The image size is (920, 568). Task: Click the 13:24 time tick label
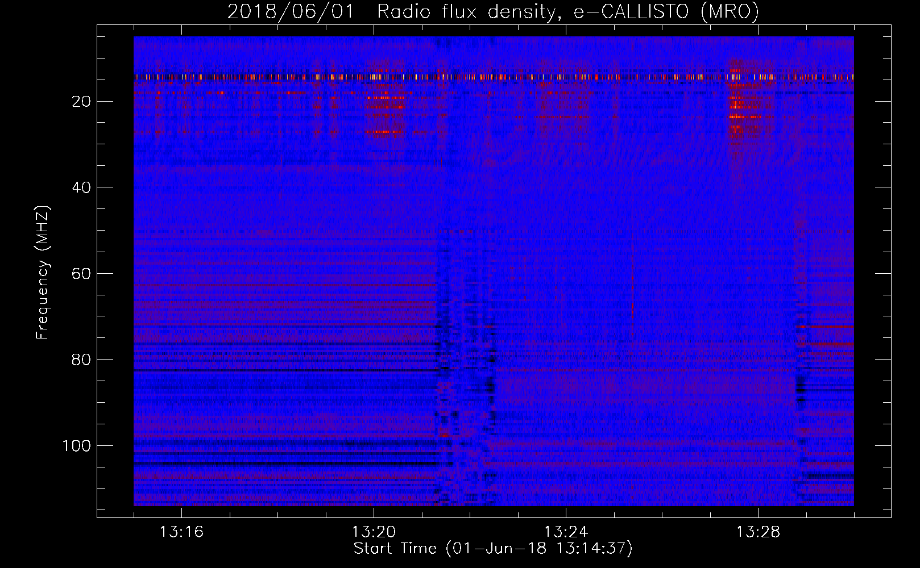point(566,532)
